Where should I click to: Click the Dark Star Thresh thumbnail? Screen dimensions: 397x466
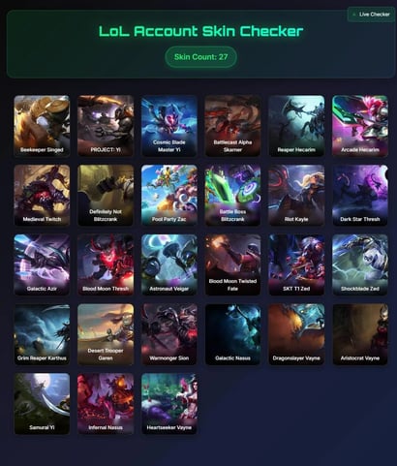point(360,195)
